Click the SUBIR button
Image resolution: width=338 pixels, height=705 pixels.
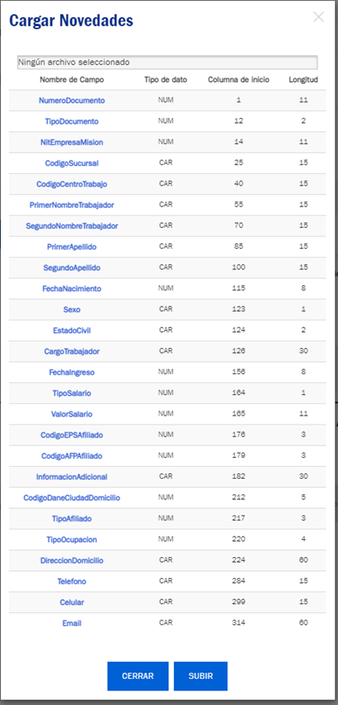(x=201, y=676)
